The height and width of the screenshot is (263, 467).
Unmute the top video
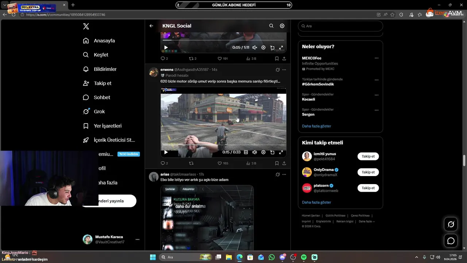click(x=255, y=47)
